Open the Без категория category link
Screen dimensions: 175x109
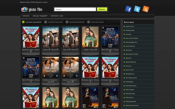point(132,38)
